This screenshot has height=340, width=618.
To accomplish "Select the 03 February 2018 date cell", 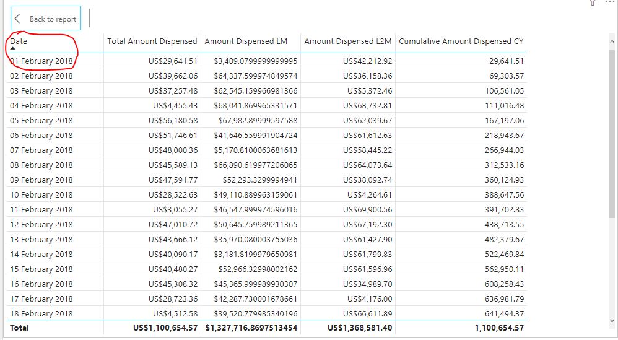I will pos(41,90).
